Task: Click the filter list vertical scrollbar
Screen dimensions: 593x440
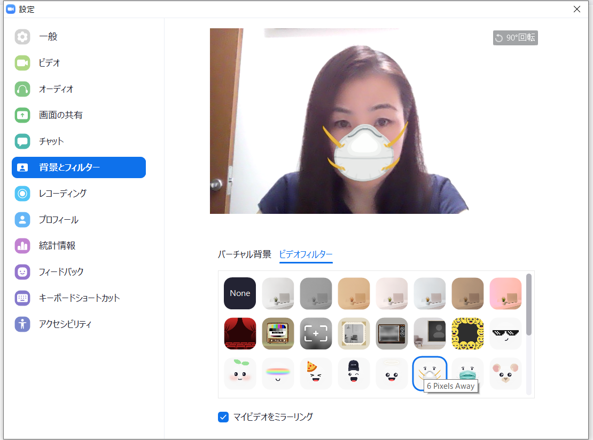Action: [x=529, y=305]
